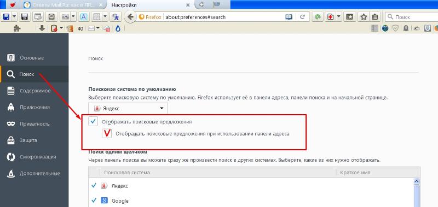
Task: Click the pinned red heart tab
Action: click(13, 5)
